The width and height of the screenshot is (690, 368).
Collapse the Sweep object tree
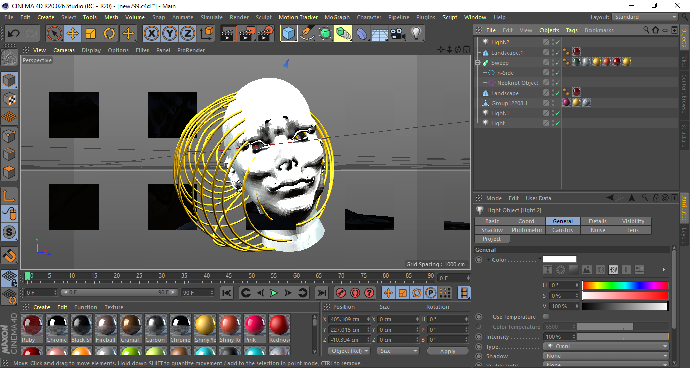click(478, 63)
